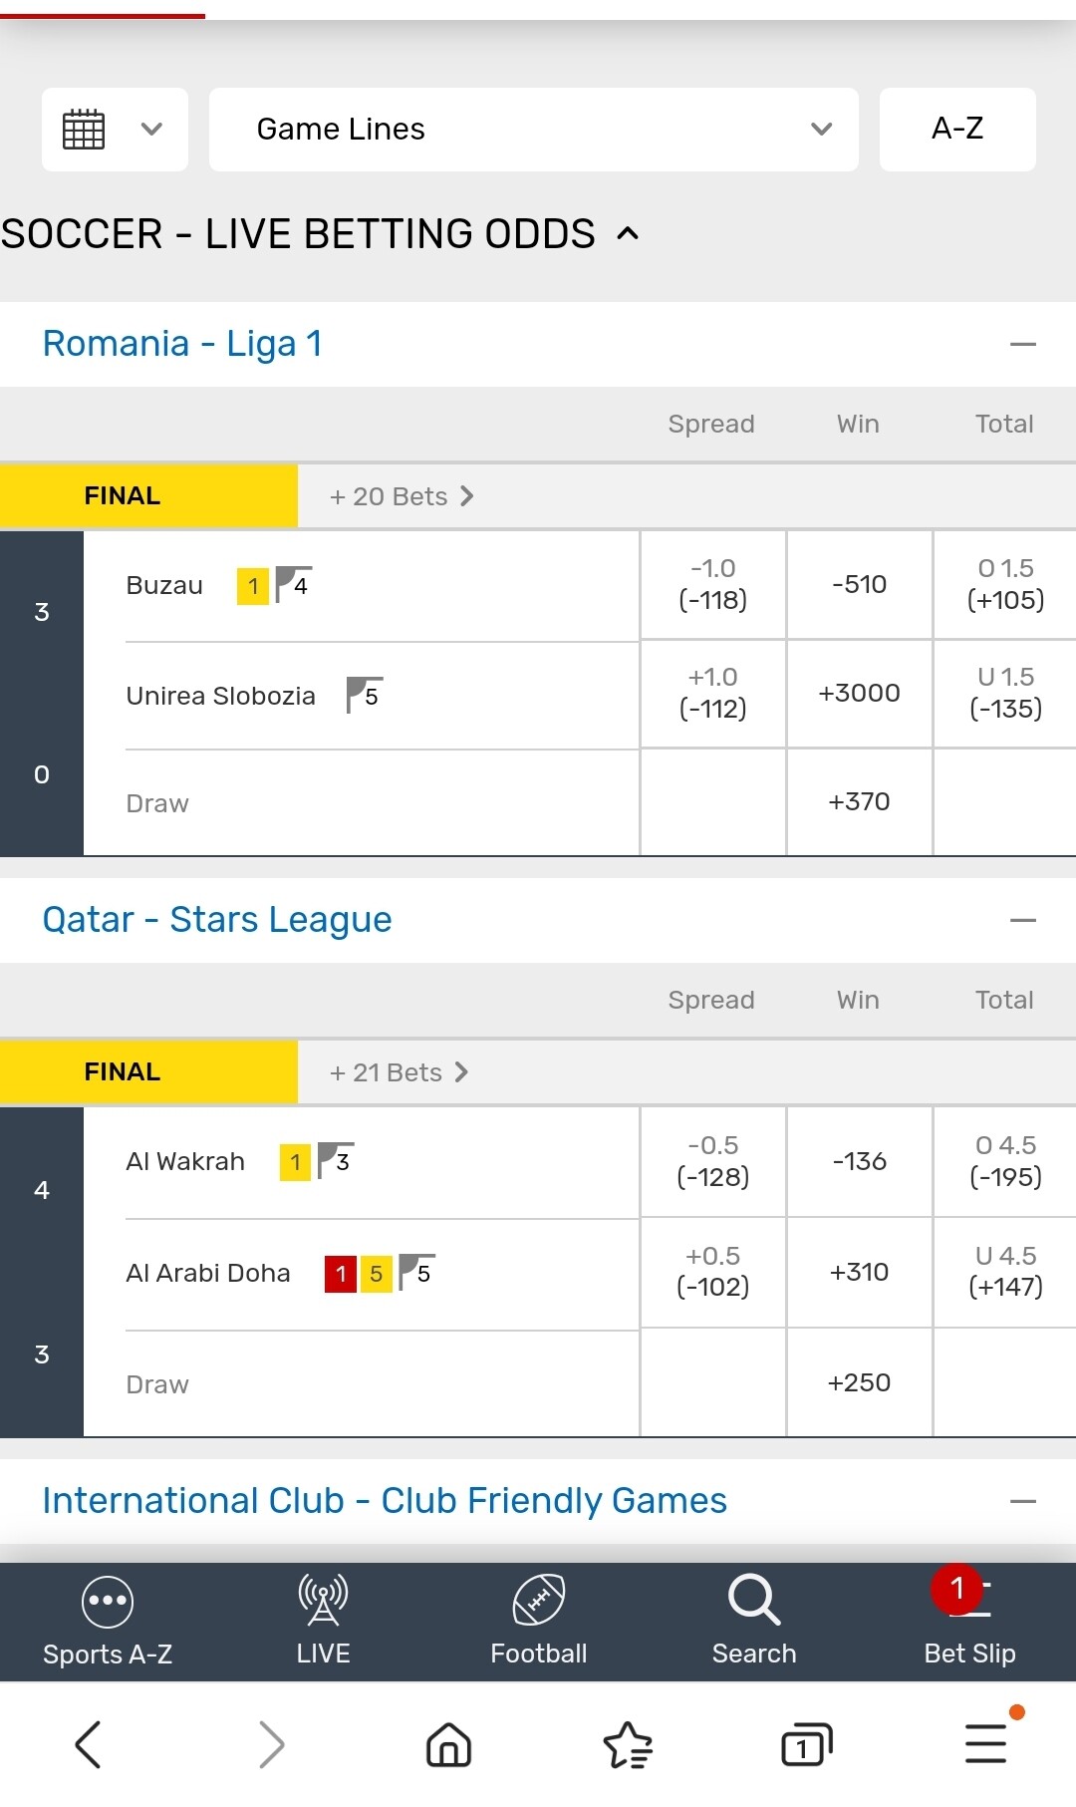Open the Football section

(x=538, y=1619)
